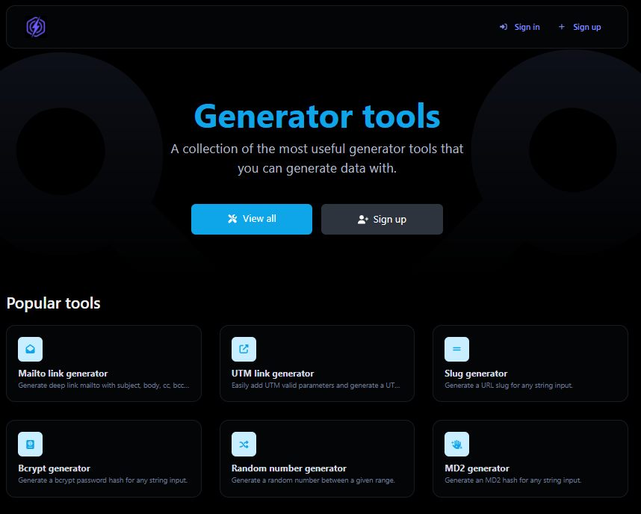
Task: Select the shuffle icon on Random number generator
Action: [244, 444]
